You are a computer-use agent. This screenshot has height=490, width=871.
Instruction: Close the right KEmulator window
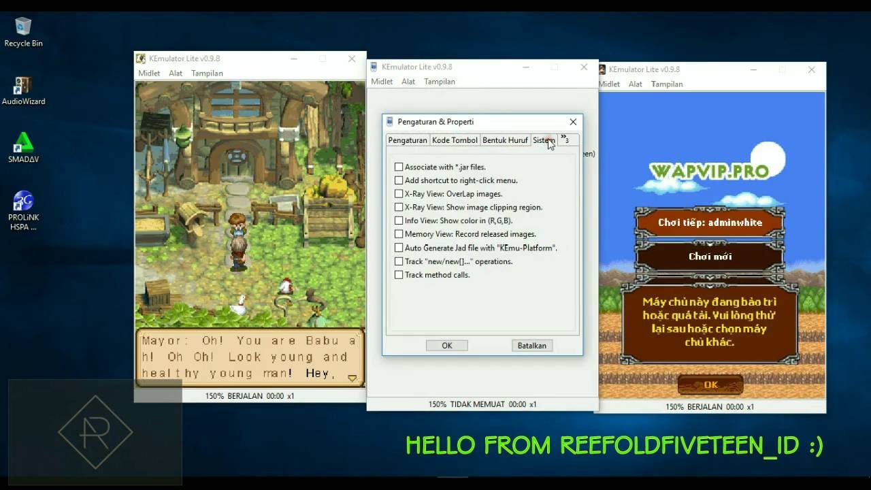[x=812, y=69]
